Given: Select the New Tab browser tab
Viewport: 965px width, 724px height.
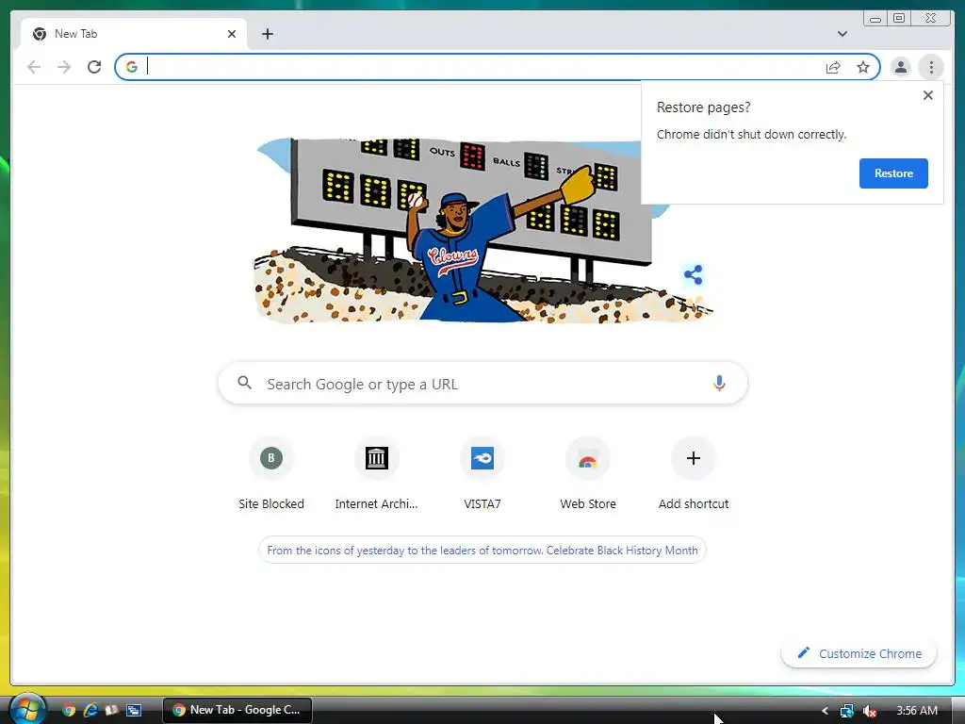Looking at the screenshot, I should point(134,34).
